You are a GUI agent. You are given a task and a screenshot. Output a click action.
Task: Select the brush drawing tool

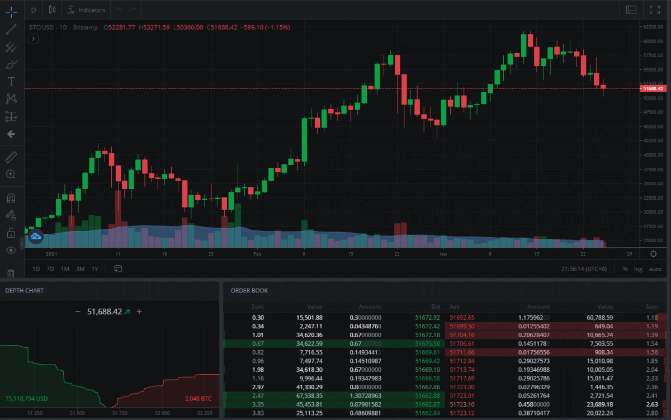[11, 64]
